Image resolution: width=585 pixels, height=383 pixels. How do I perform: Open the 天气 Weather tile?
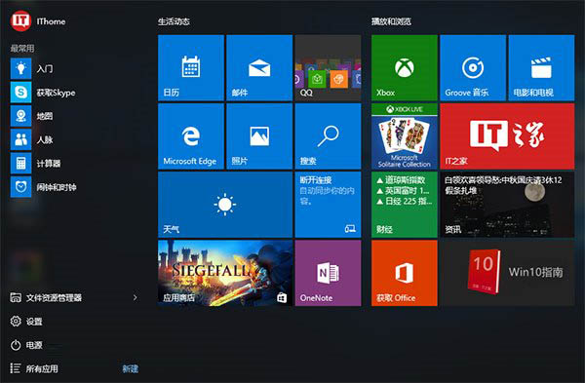225,205
